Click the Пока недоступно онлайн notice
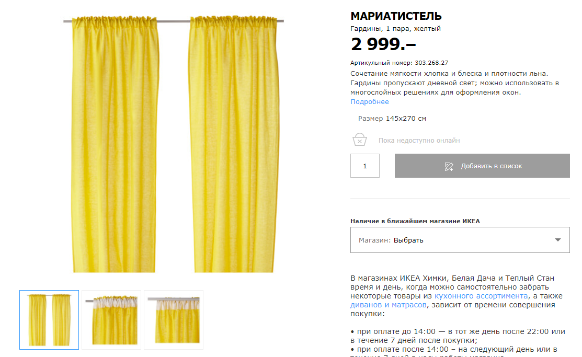582x357 pixels. [x=419, y=140]
